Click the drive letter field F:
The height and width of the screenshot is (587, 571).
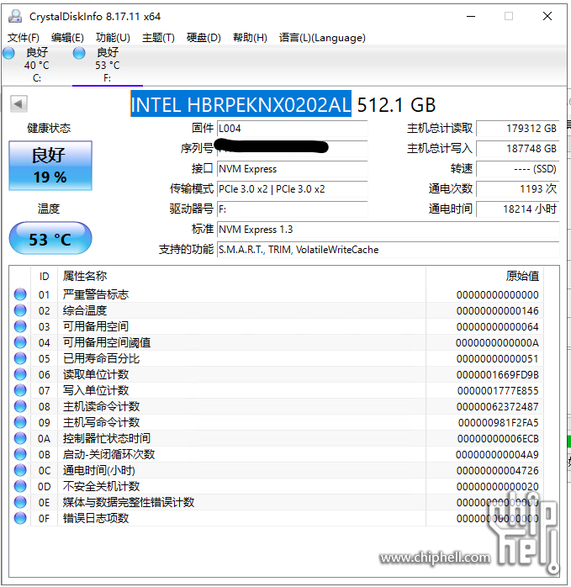coord(293,209)
